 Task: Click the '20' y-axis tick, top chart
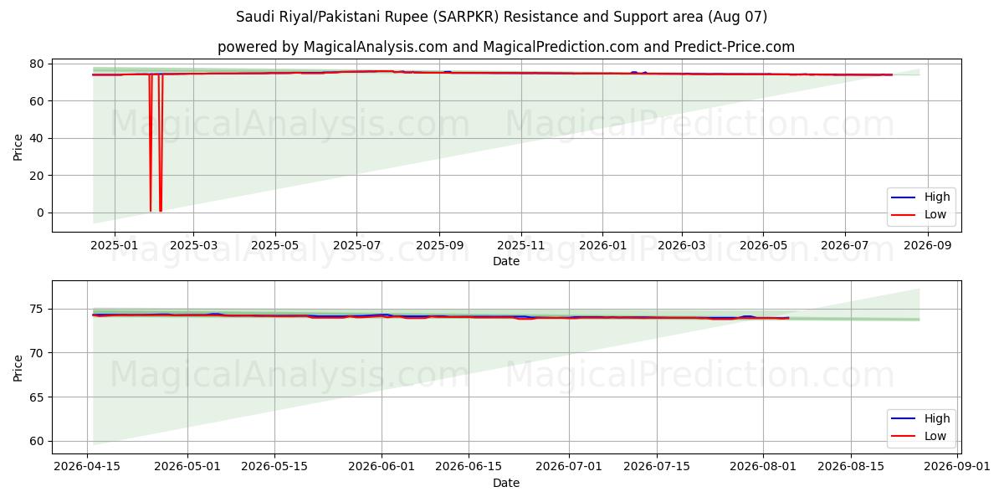click(x=38, y=176)
